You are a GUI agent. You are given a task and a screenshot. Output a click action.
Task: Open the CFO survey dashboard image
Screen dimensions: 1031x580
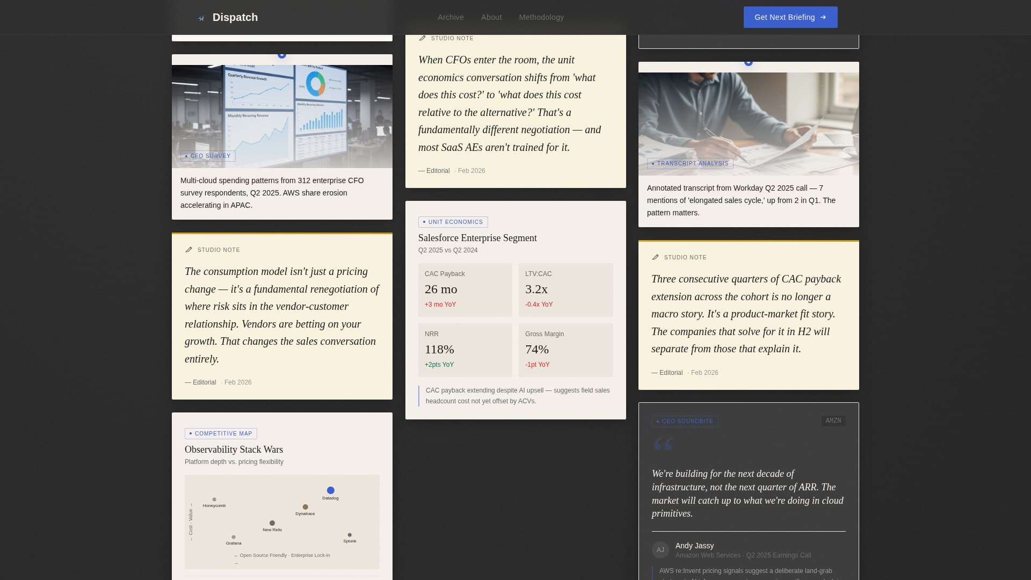(x=282, y=117)
